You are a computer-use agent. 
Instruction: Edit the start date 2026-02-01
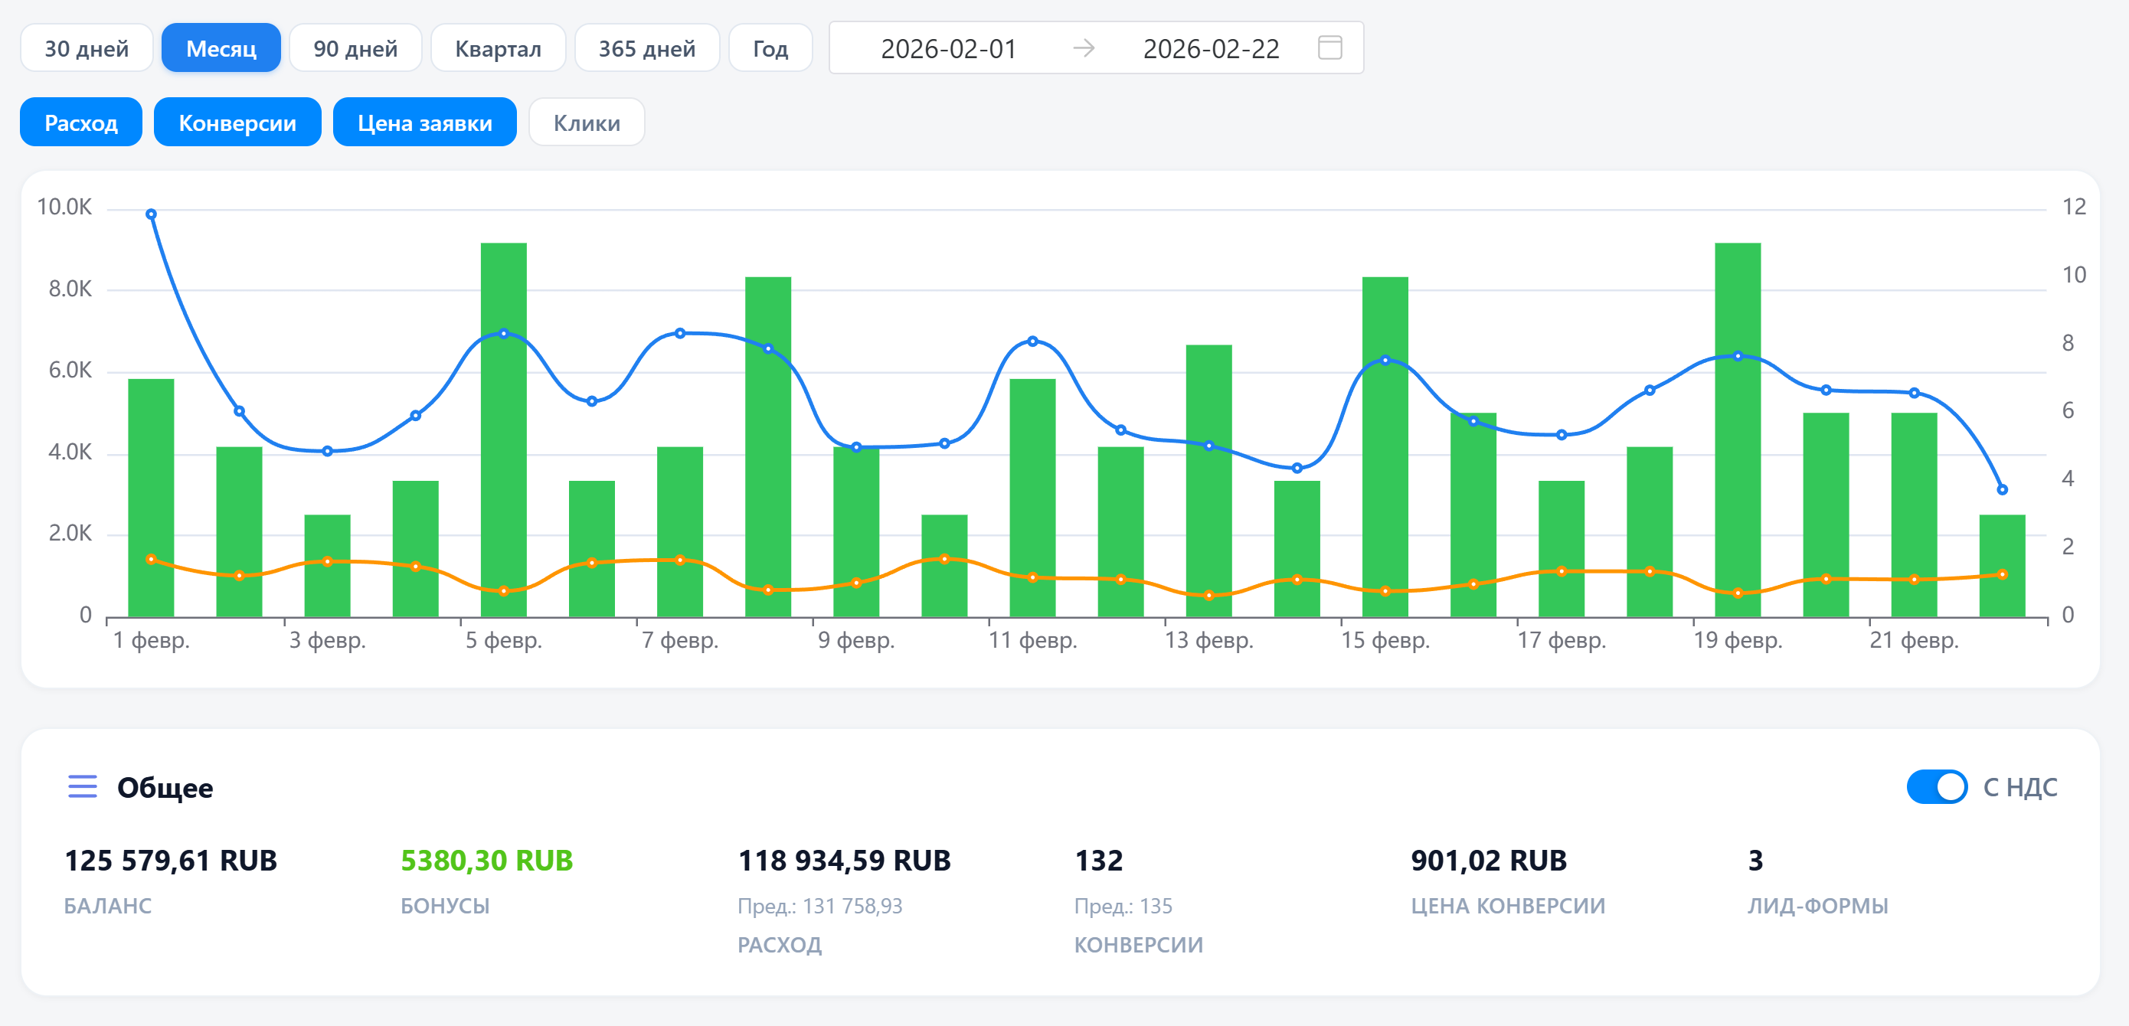tap(948, 48)
